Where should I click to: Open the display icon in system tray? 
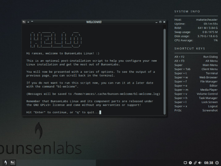point(185,163)
